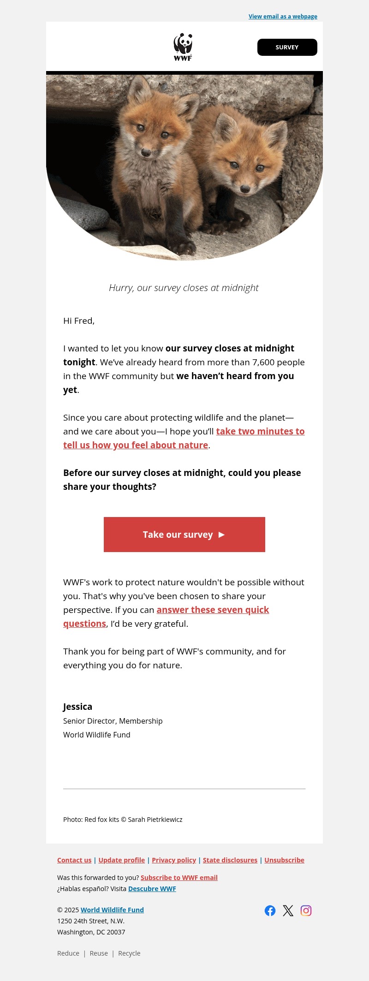
Task: Visit Descubre WWF
Action: (x=152, y=888)
